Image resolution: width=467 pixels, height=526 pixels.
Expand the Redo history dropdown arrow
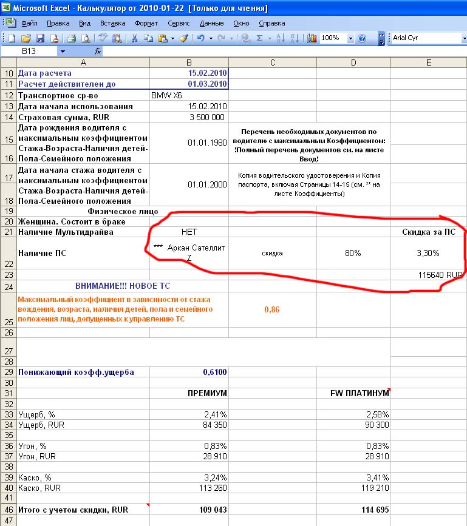[x=231, y=39]
